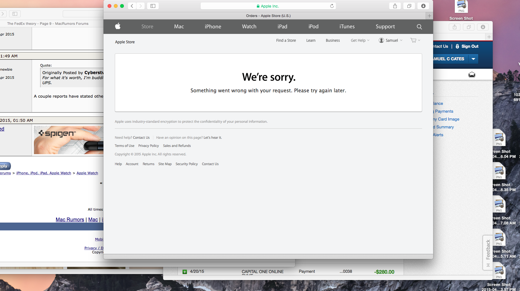Click the Spigen advertisement image

tap(69, 140)
